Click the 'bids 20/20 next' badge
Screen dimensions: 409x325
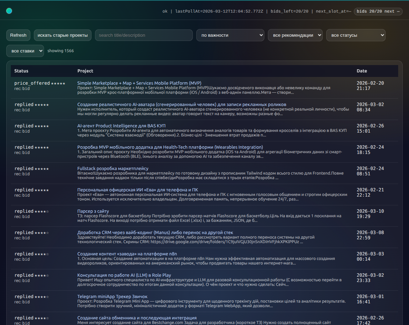tap(378, 12)
